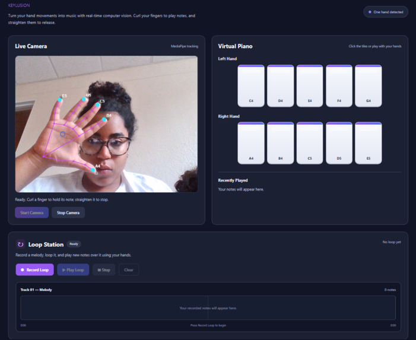Clear the recorded loop
This screenshot has width=416, height=340.
[129, 270]
